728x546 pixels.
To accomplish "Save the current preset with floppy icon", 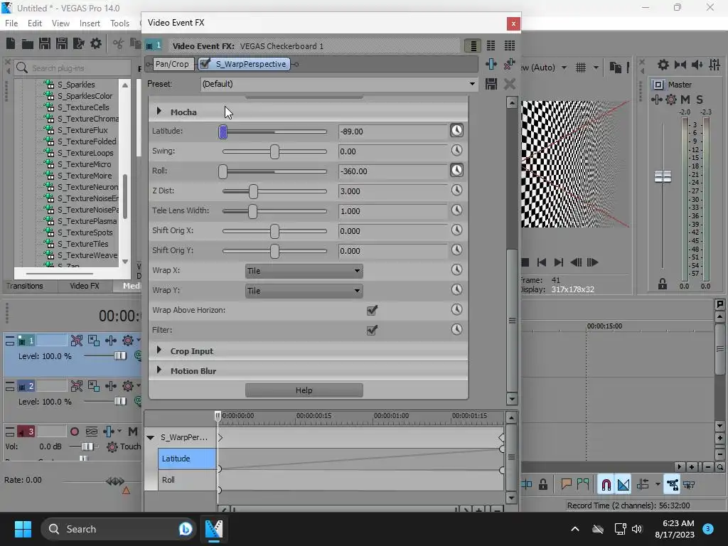I will pyautogui.click(x=491, y=84).
